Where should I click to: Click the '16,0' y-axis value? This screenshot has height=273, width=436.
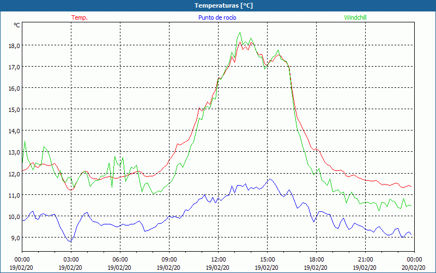(14, 88)
